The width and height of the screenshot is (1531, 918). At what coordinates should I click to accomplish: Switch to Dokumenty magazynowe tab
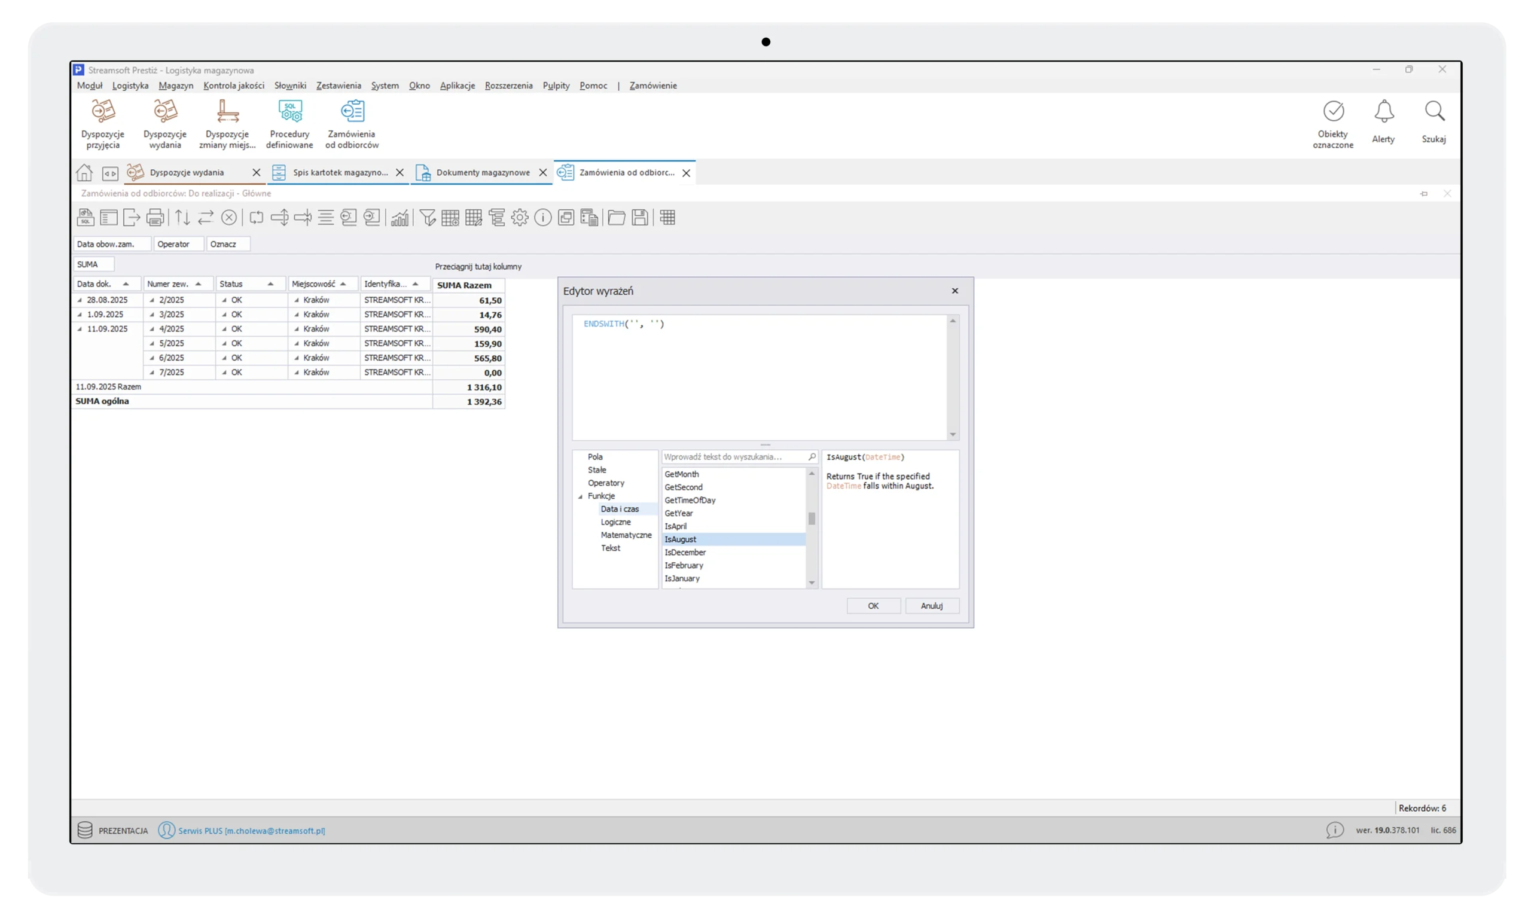pos(483,173)
